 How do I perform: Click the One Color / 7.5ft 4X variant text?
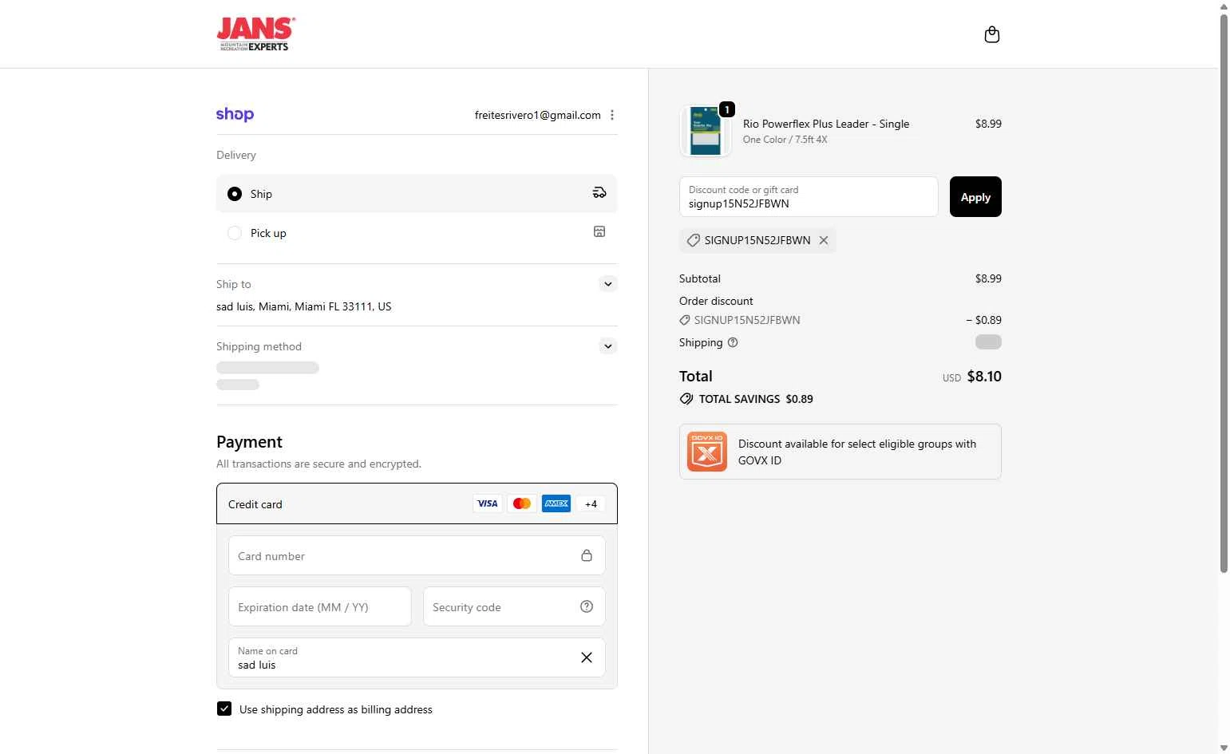point(785,140)
